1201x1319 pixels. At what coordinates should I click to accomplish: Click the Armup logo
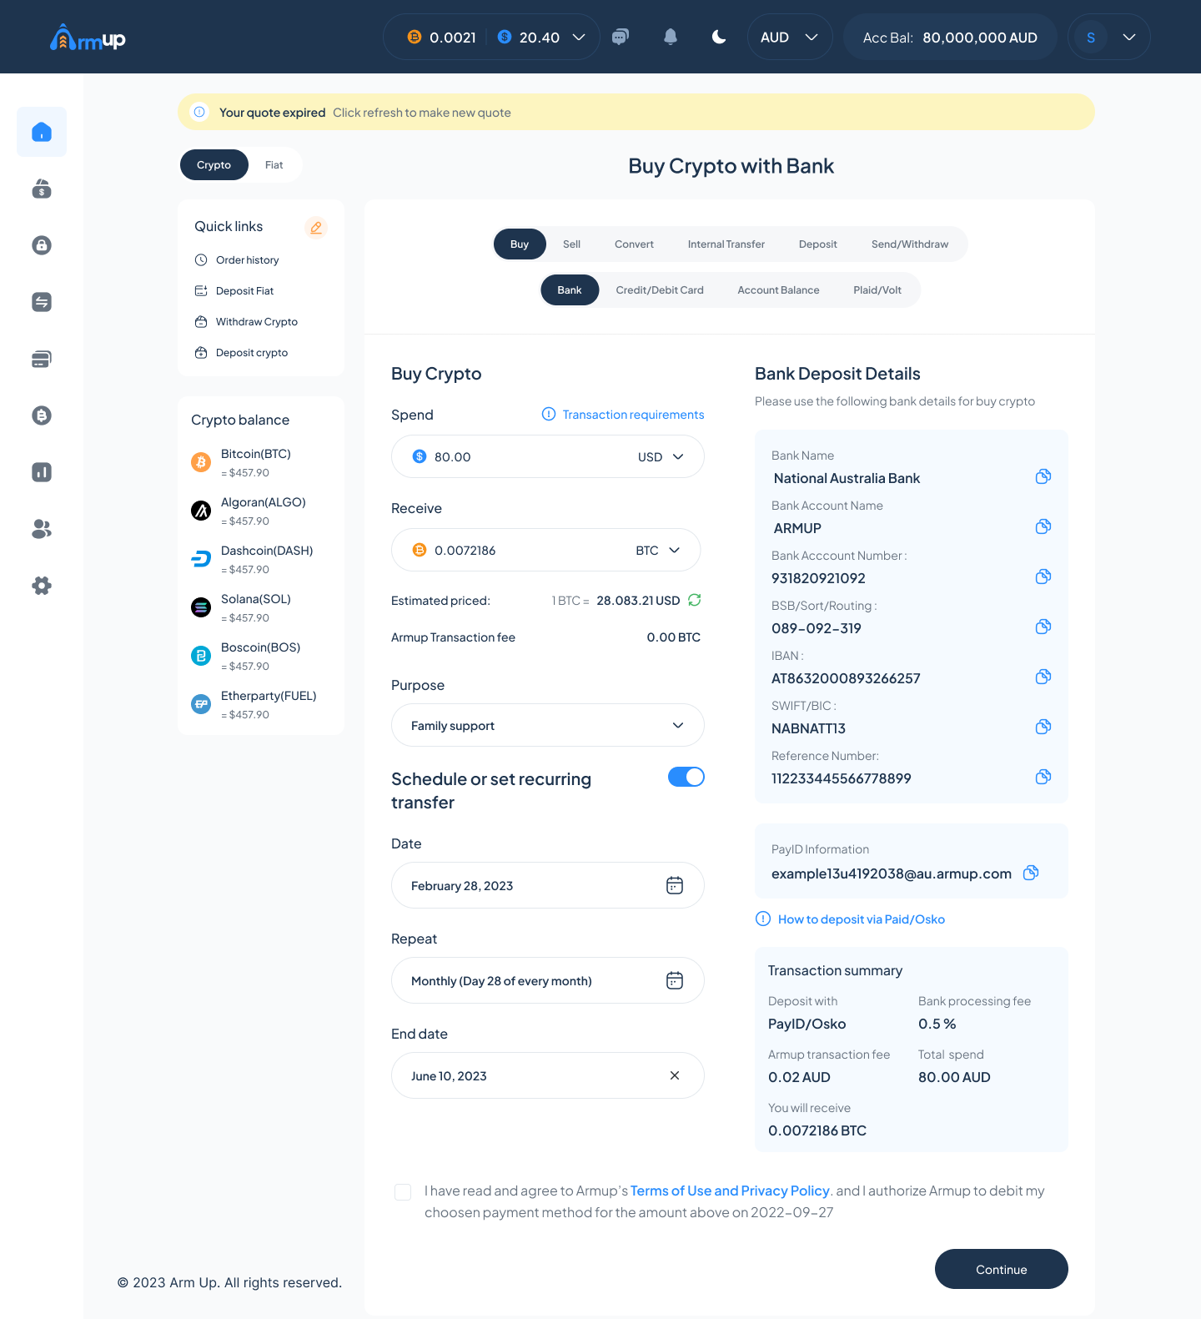click(x=88, y=38)
